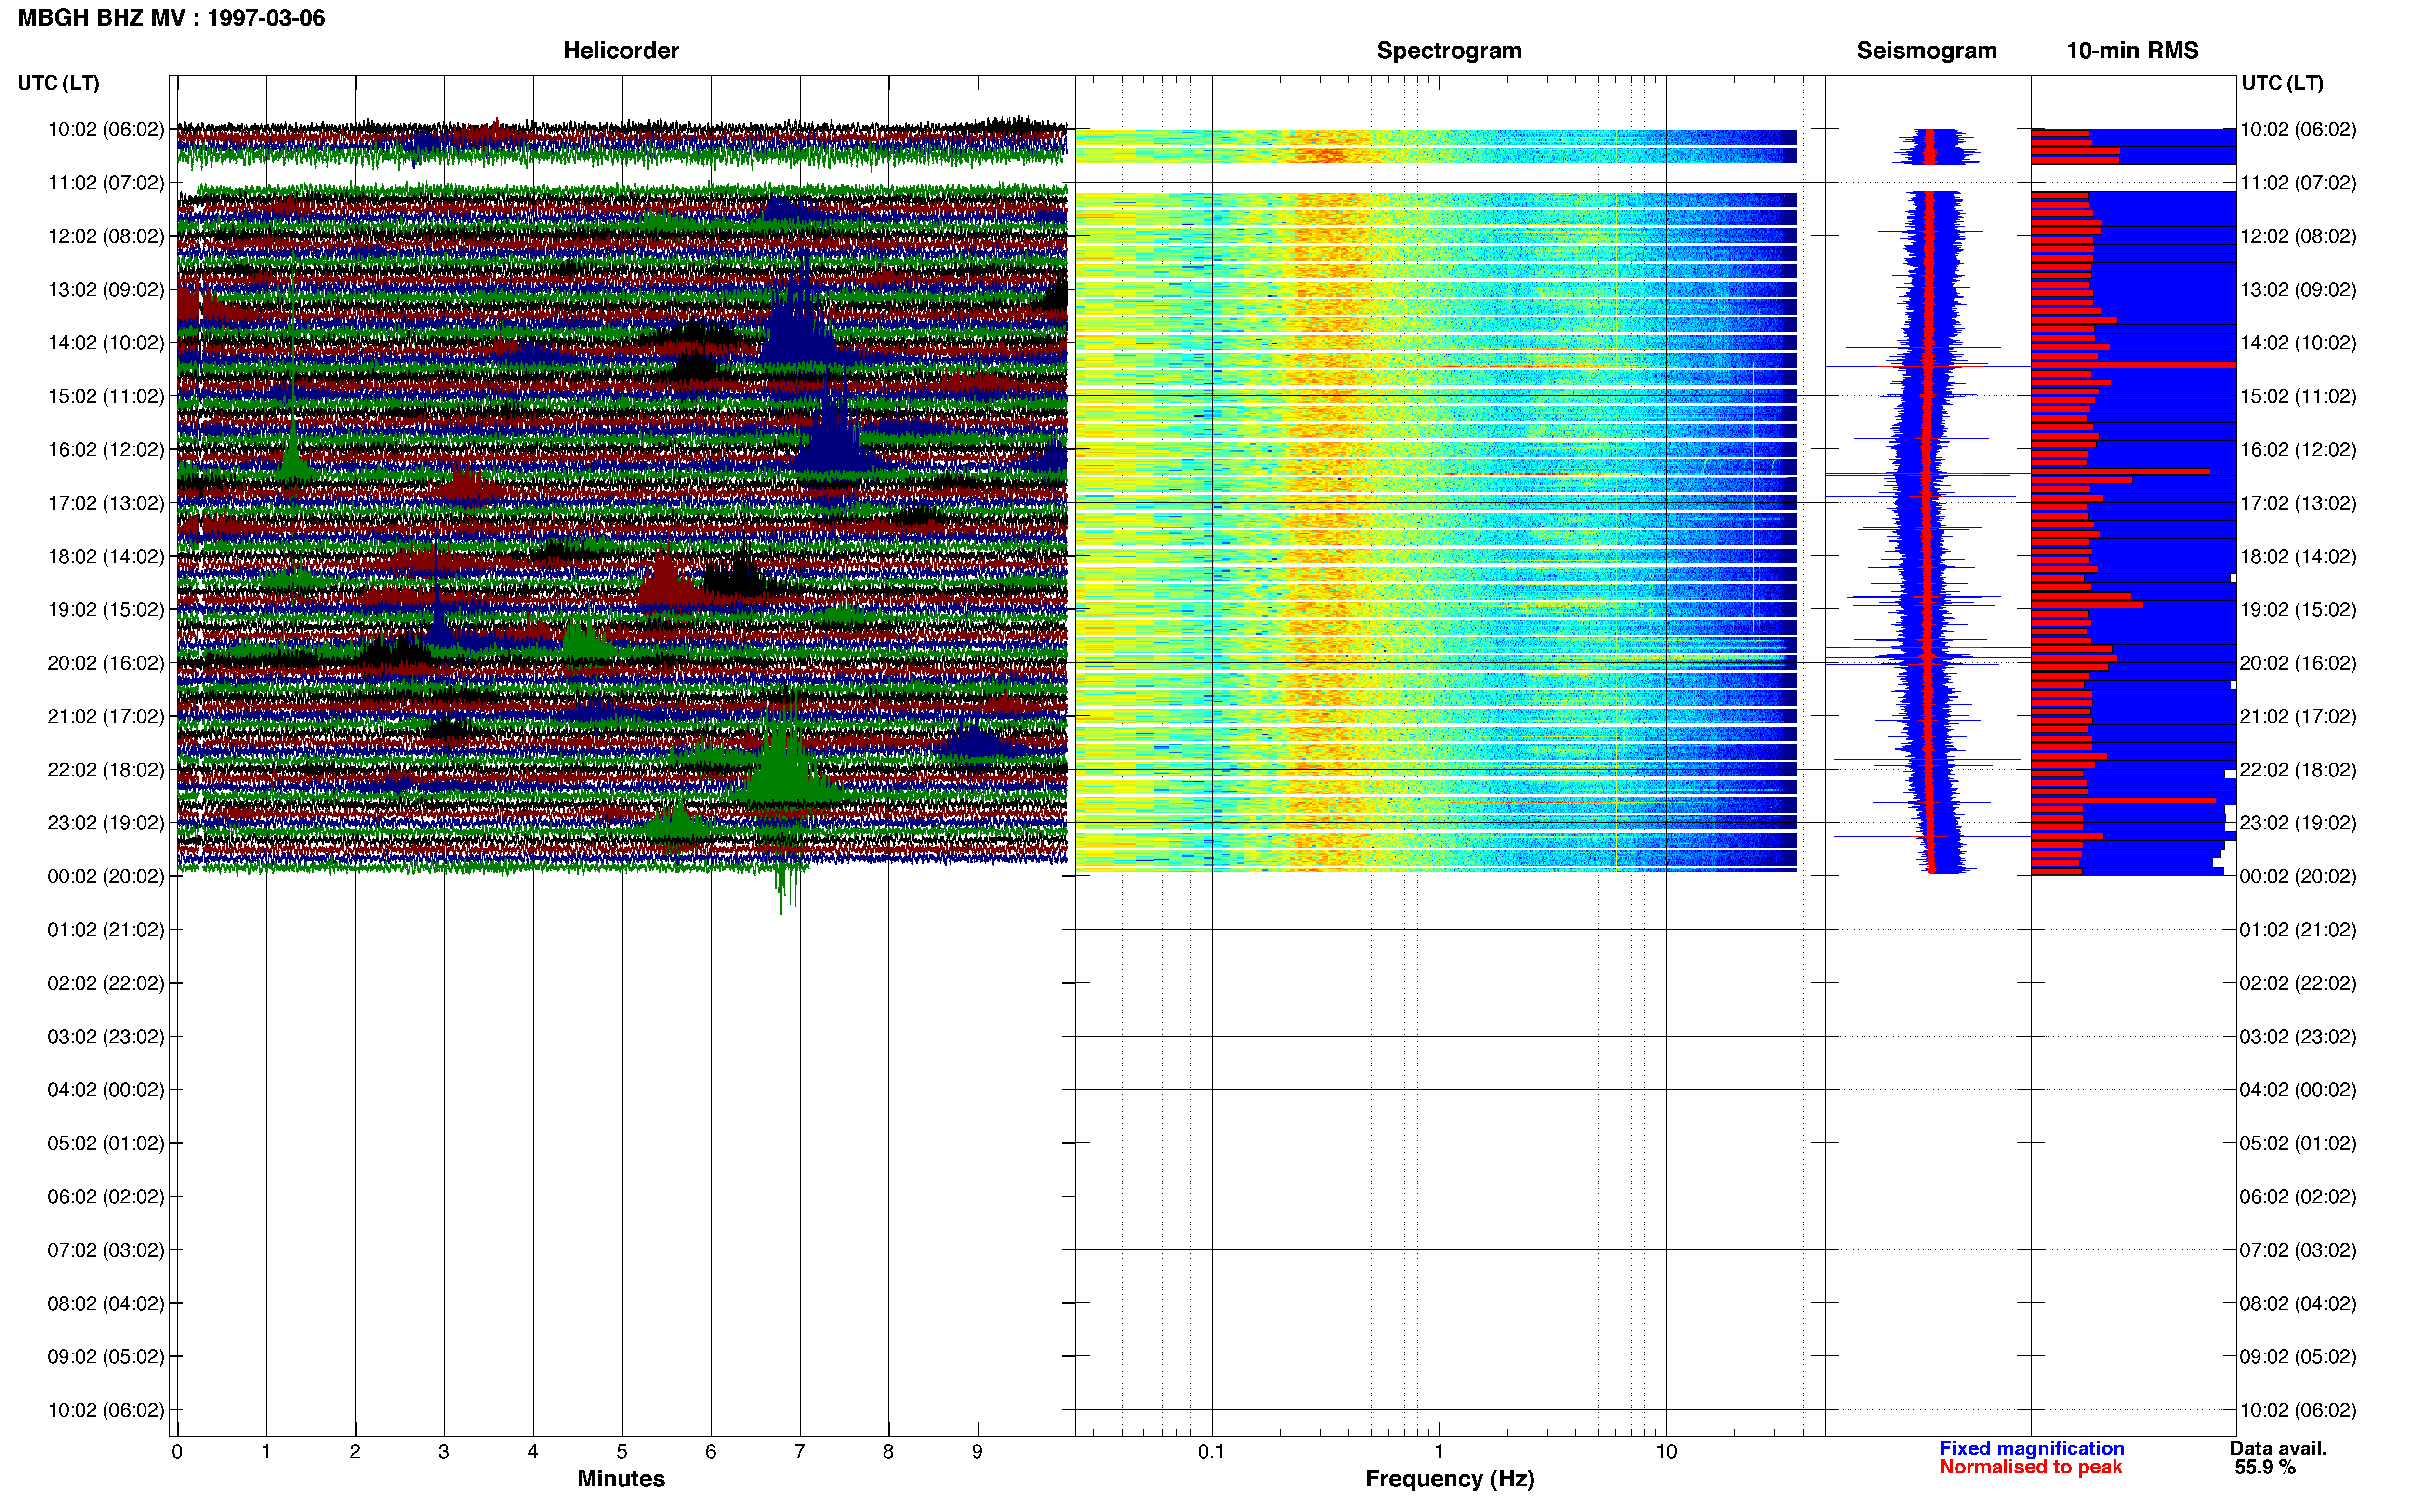The image size is (2418, 1512).
Task: Select the 'Spectrogram' panel heading
Action: pyautogui.click(x=1449, y=50)
